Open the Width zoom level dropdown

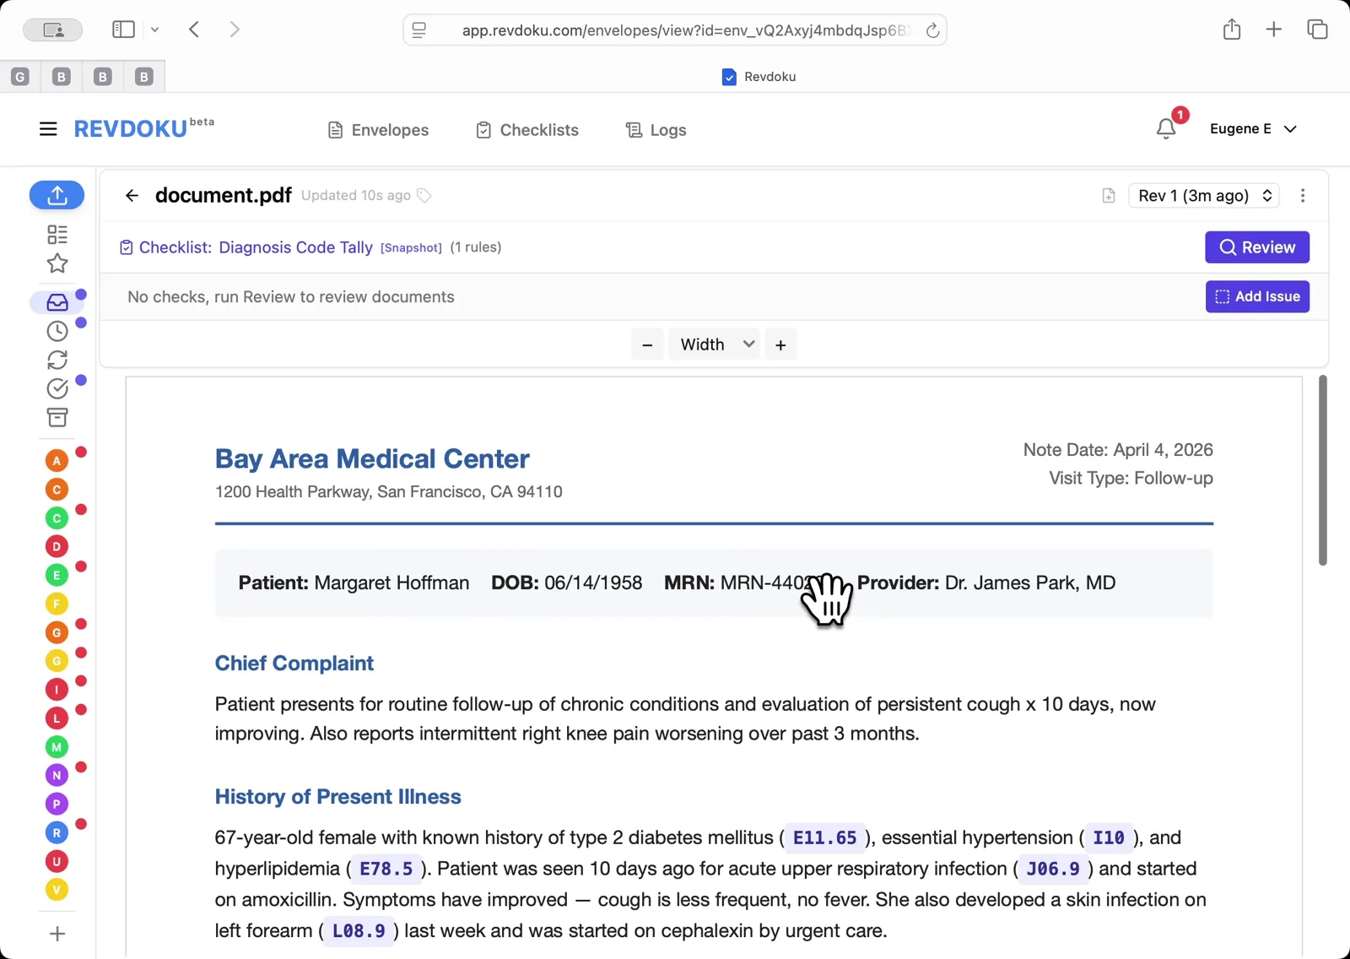(713, 344)
